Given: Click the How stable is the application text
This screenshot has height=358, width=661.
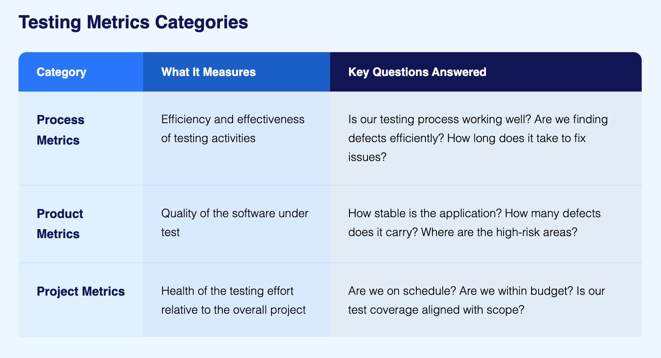Looking at the screenshot, I should (425, 213).
